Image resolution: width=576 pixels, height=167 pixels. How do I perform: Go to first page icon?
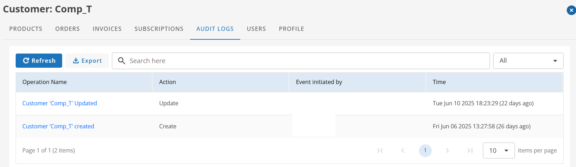pos(380,150)
